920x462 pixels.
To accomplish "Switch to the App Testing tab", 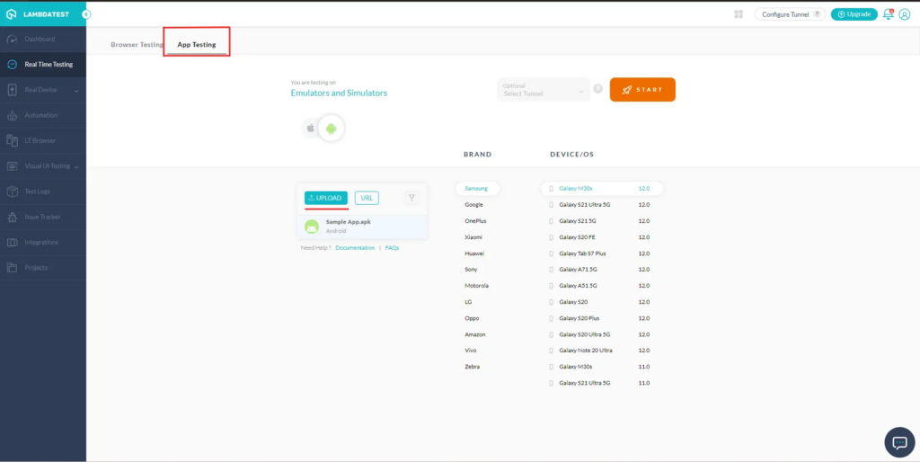I will tap(197, 45).
